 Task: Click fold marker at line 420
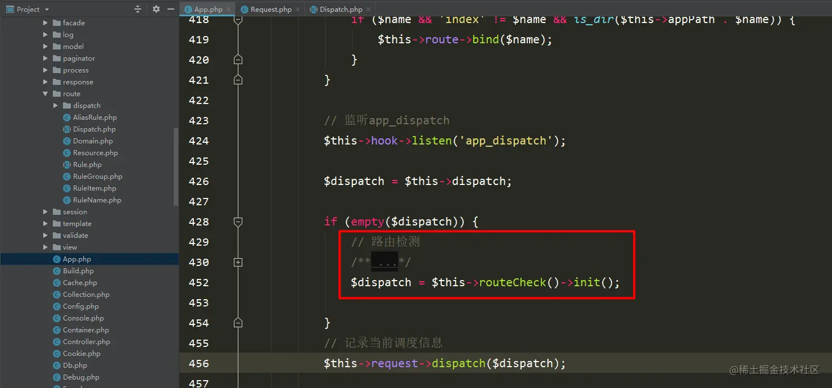point(238,60)
